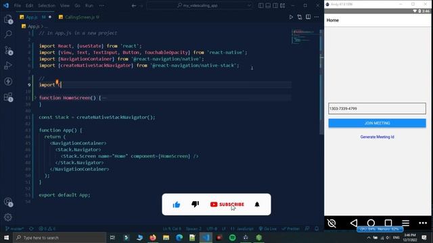The width and height of the screenshot is (433, 243).
Task: Switch to the App.js editor tab
Action: tap(35, 17)
